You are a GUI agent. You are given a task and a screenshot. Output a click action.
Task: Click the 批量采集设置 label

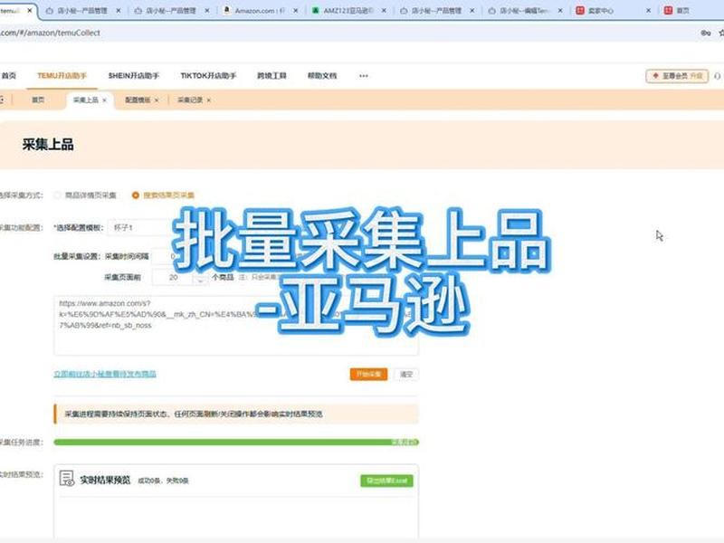point(76,256)
